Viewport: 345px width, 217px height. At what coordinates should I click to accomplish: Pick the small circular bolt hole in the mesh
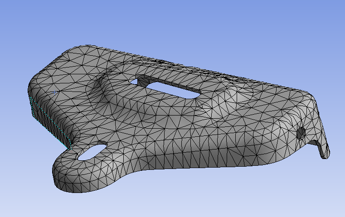point(301,133)
